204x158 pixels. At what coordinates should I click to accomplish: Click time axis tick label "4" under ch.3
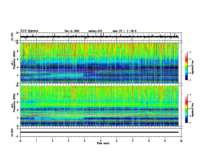point(85,141)
